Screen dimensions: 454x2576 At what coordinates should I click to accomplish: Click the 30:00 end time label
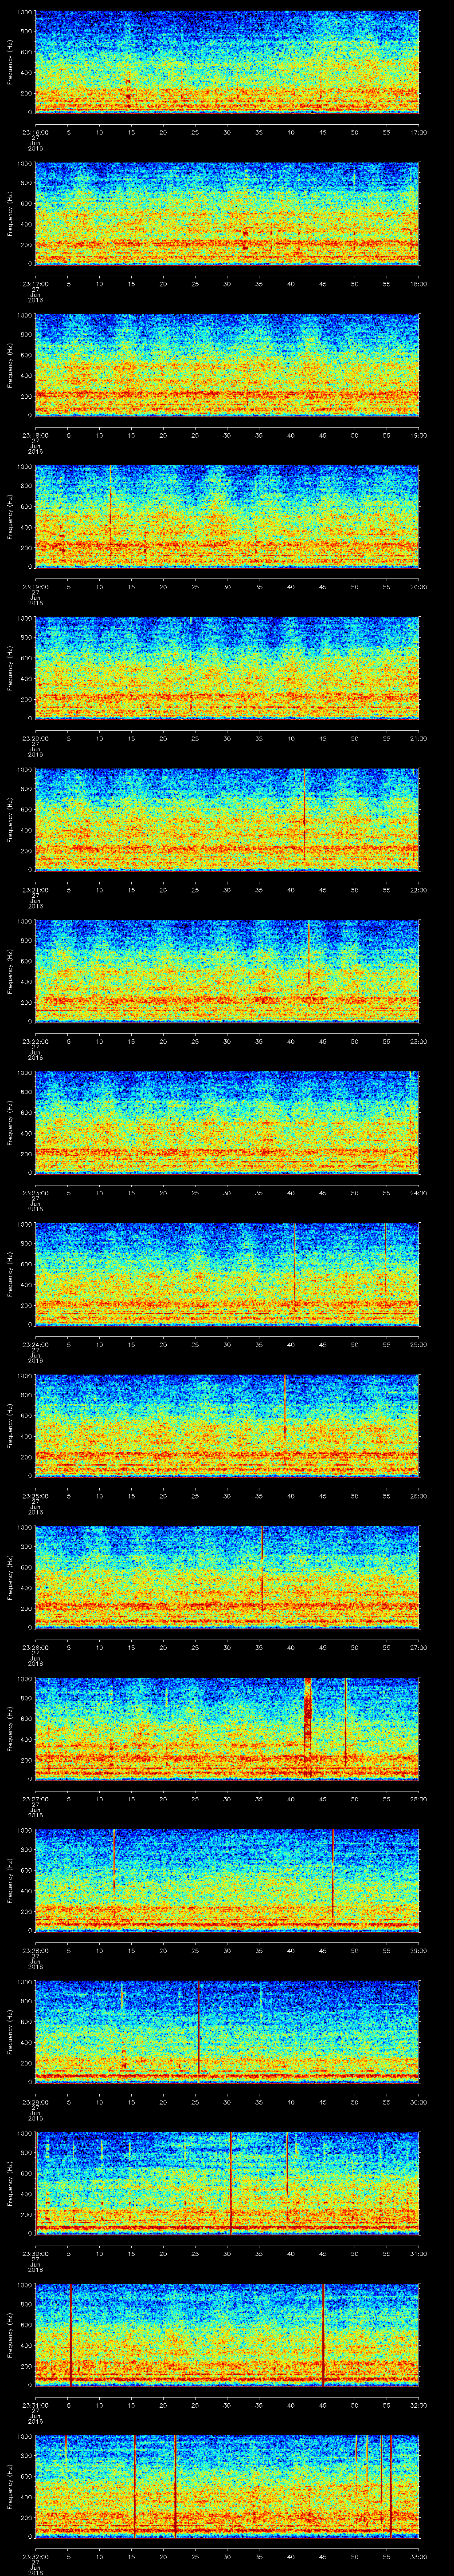tap(418, 2101)
